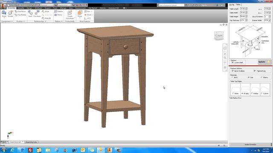Click the Windows Start button
273x153 pixels.
coord(4,150)
